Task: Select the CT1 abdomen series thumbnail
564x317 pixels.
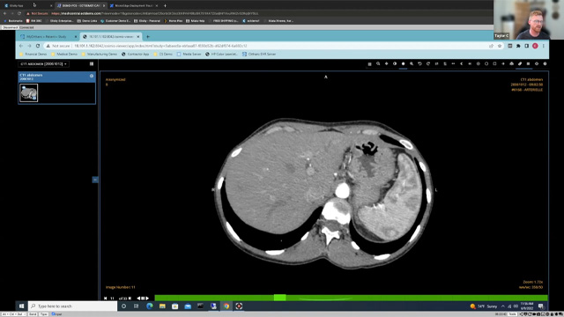Action: point(29,92)
